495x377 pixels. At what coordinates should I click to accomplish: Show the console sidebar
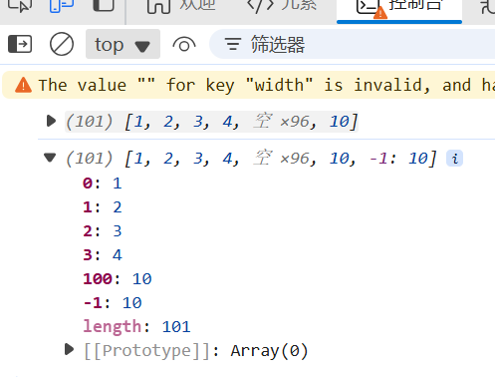tap(20, 44)
